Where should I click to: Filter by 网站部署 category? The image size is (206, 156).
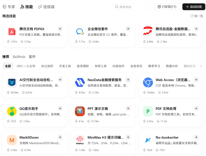(190, 66)
